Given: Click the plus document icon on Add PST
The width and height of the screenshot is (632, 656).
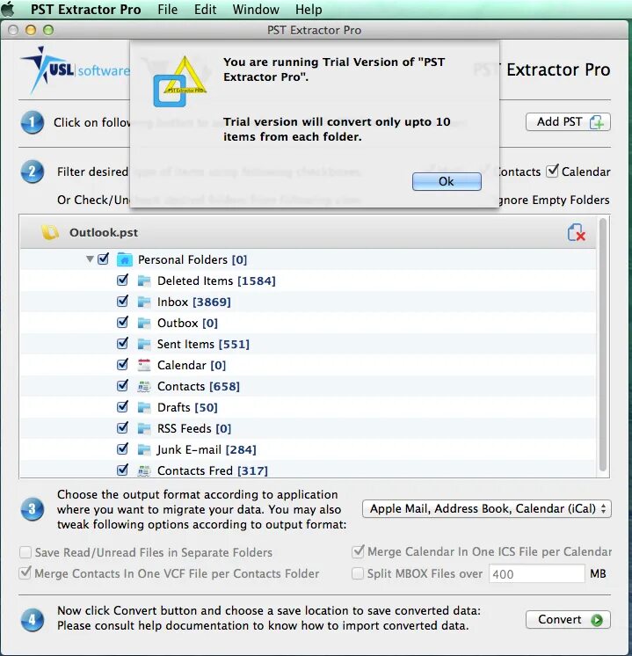Looking at the screenshot, I should click(x=597, y=122).
